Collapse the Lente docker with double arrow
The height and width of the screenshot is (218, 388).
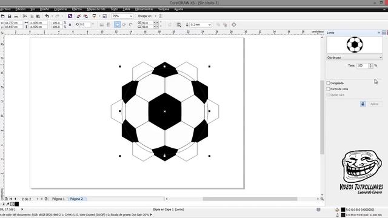pyautogui.click(x=378, y=33)
